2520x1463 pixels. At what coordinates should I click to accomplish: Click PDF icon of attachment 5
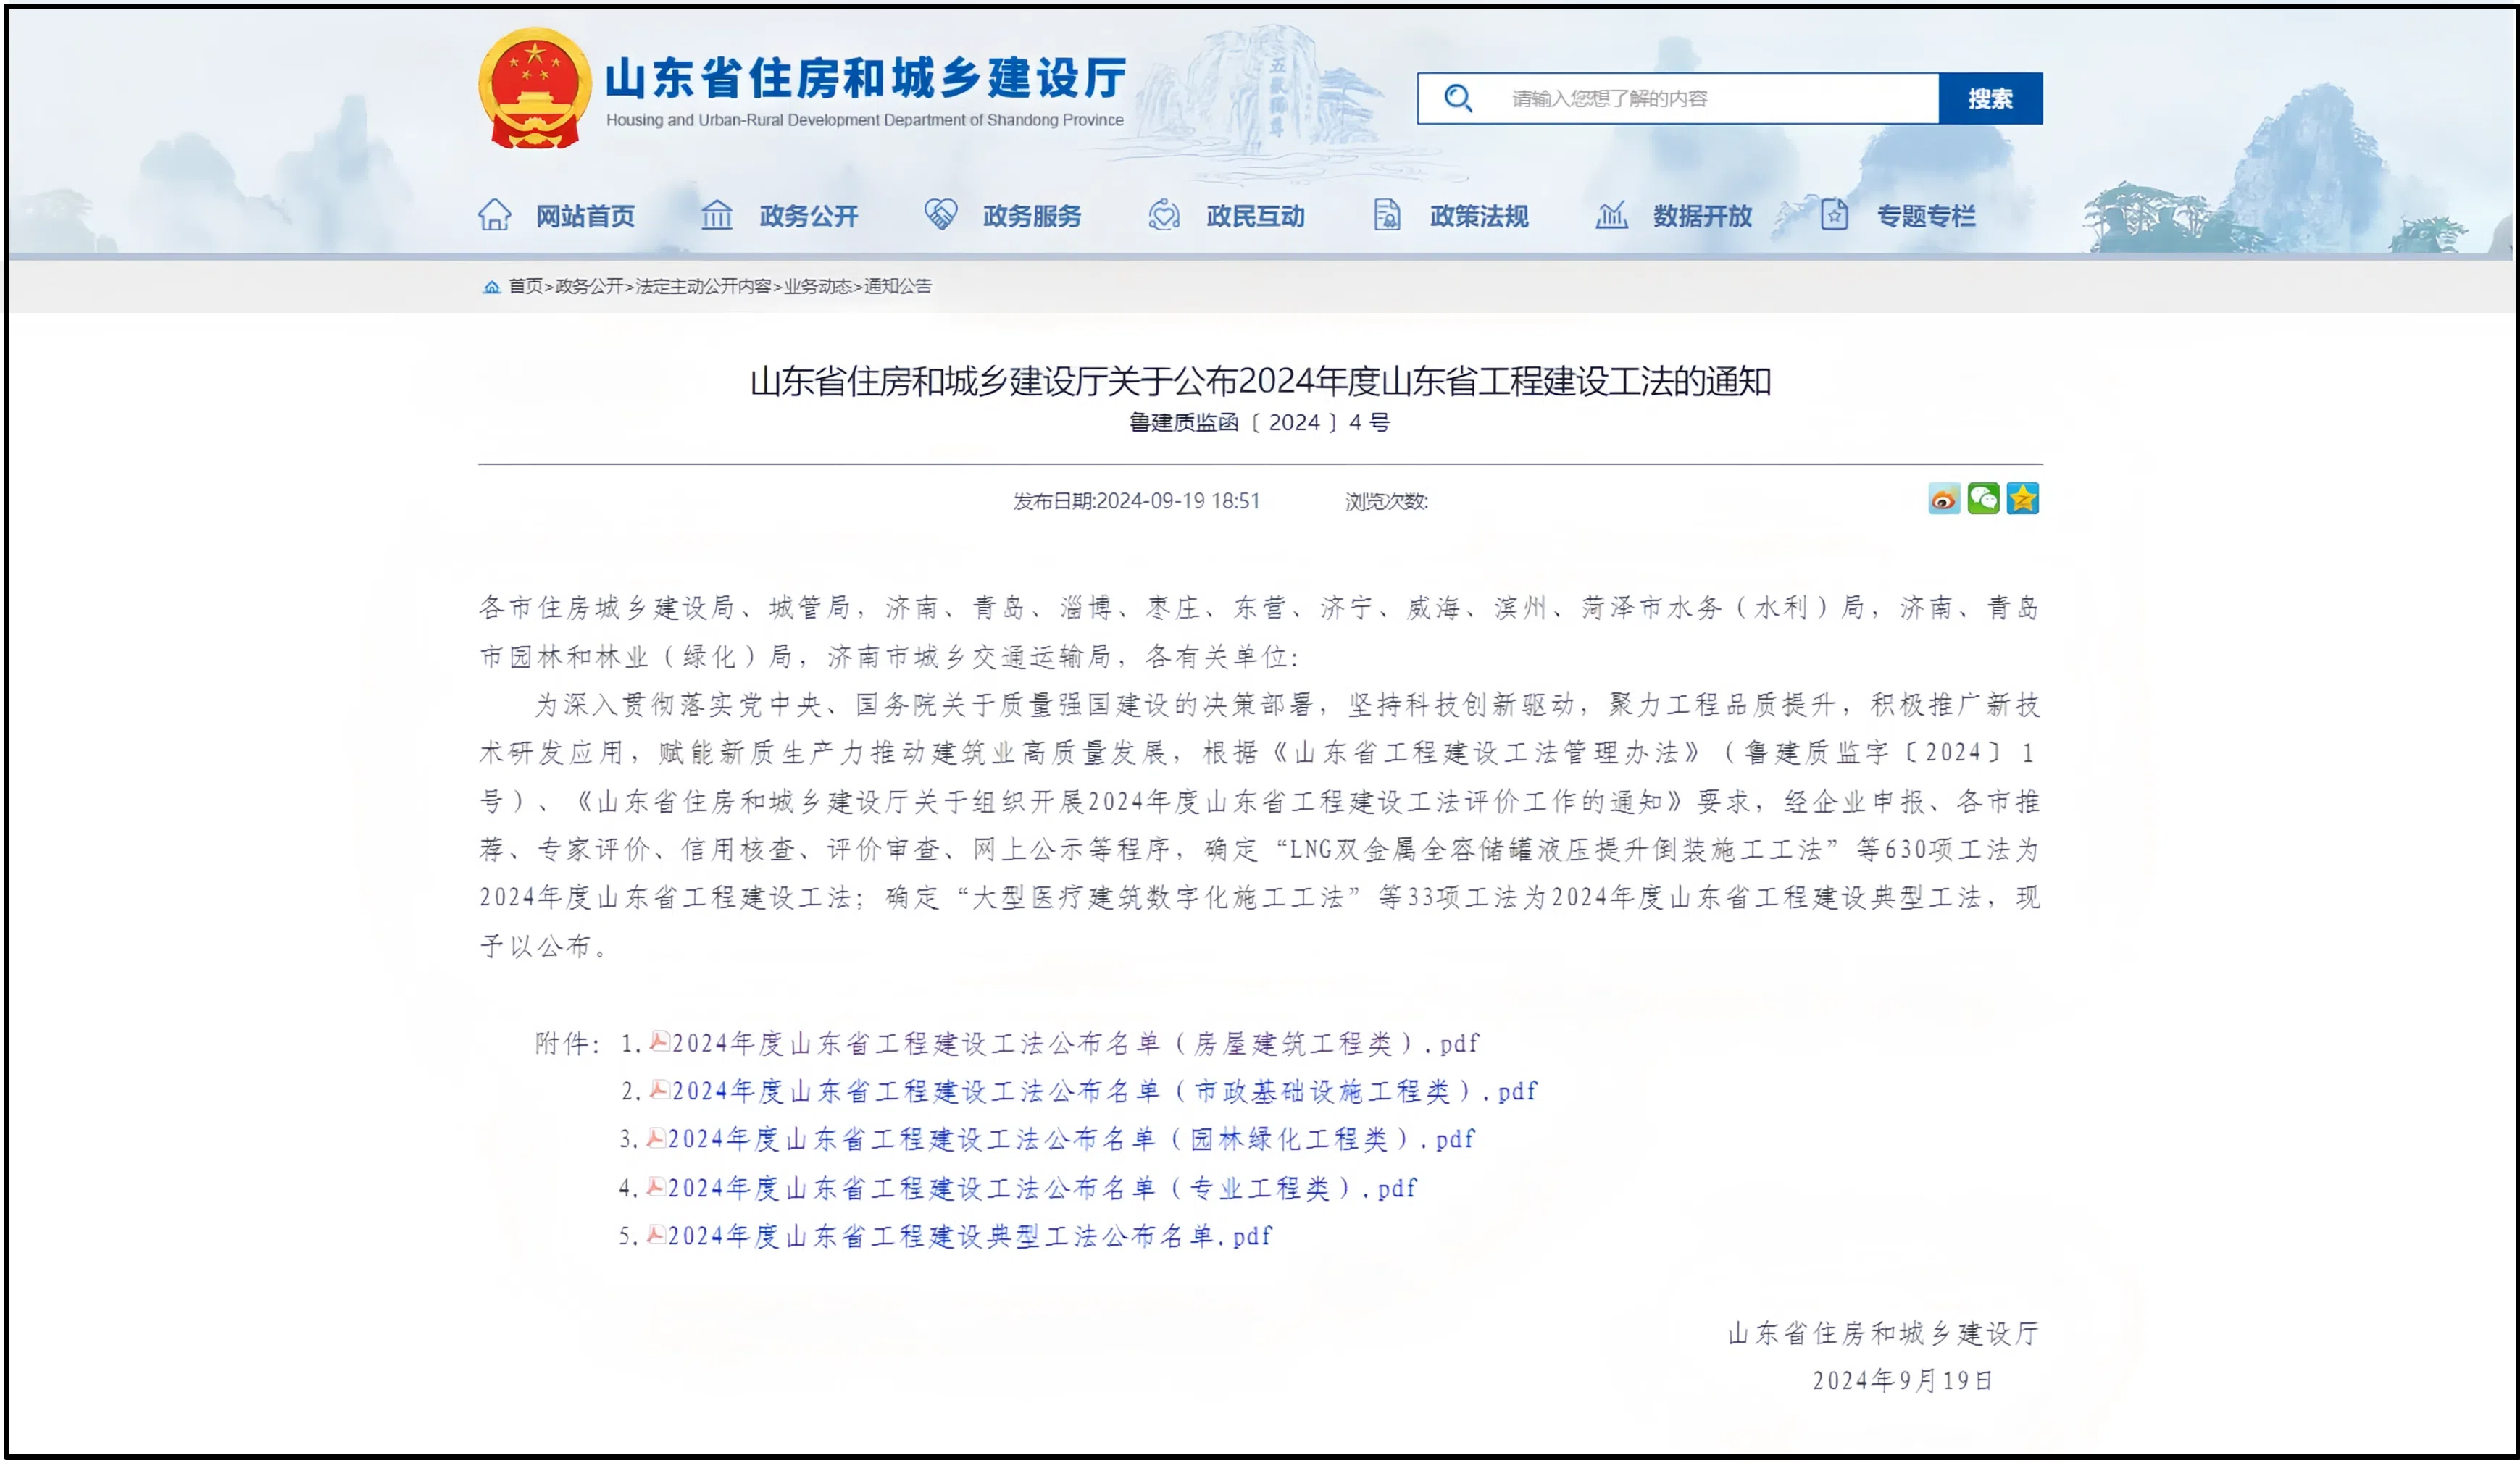[656, 1234]
